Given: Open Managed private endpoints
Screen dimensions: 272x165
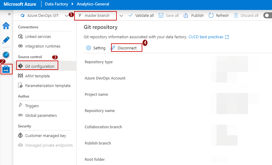Looking at the screenshot, I should click(49, 145).
